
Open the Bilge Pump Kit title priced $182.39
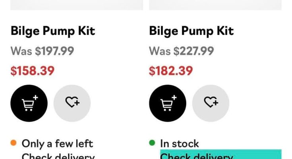(x=191, y=31)
